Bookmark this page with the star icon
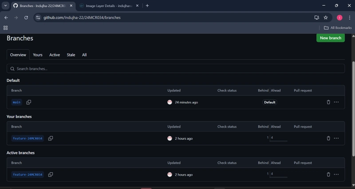 (326, 17)
